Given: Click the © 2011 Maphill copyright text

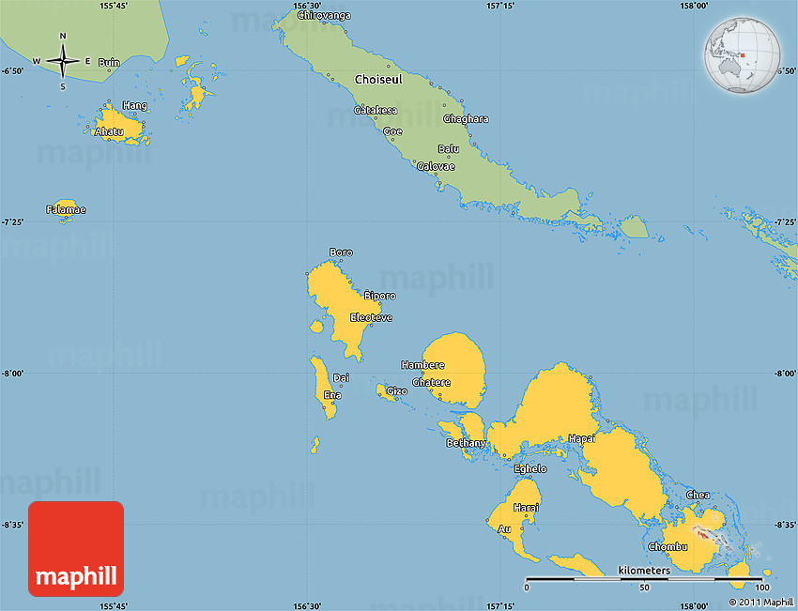Looking at the screenshot, I should pyautogui.click(x=761, y=602).
